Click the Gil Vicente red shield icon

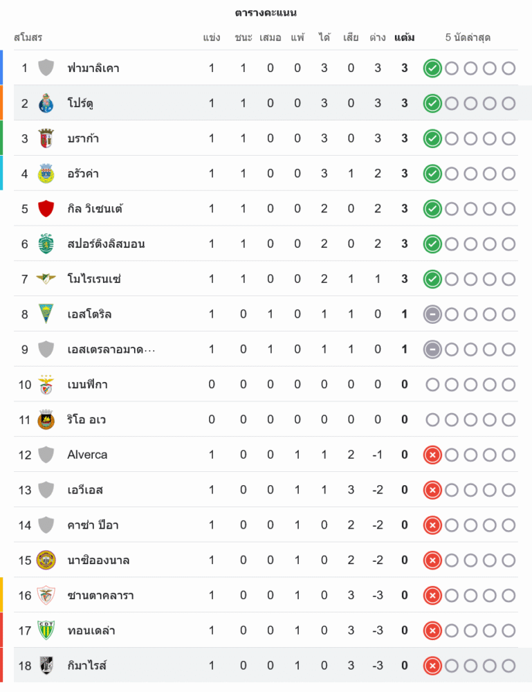pos(46,208)
